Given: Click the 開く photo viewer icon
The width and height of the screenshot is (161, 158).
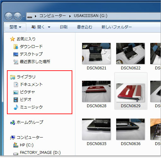Looking at the screenshot, I should click(33, 27).
